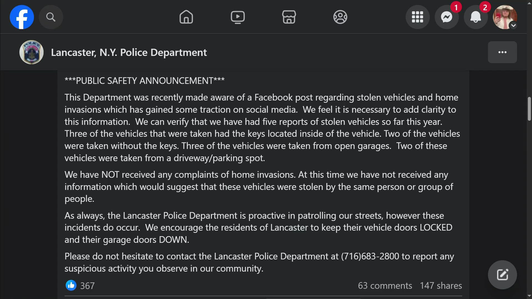Image resolution: width=532 pixels, height=299 pixels.
Task: Expand the account options chevron
Action: click(x=513, y=26)
